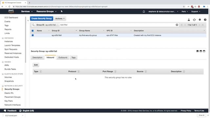210x118 pixels.
Task: Open the Actions dropdown
Action: (60, 18)
